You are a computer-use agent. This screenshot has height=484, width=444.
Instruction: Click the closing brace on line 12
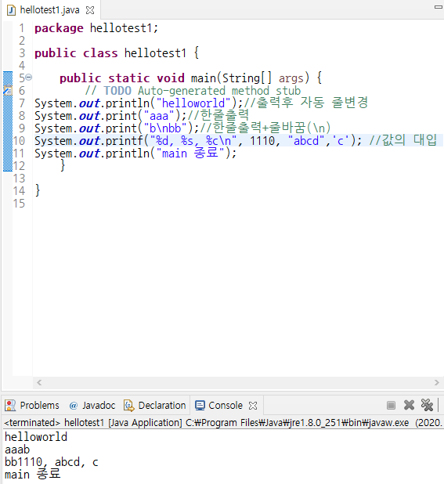tap(63, 165)
